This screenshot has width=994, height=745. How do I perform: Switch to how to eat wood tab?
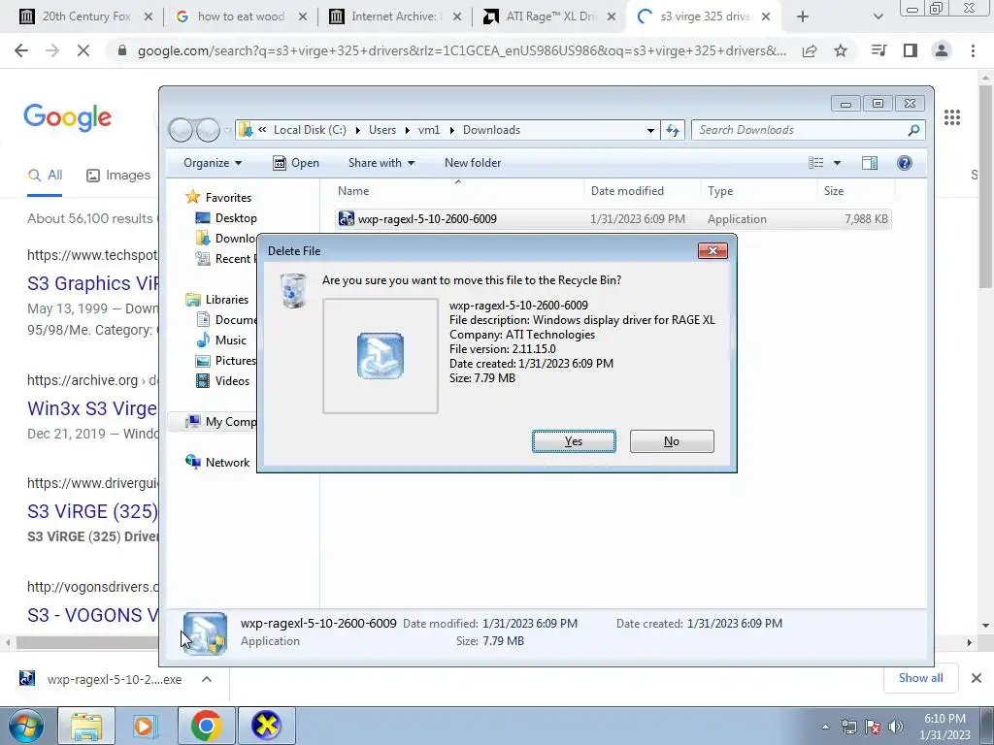pos(241,16)
